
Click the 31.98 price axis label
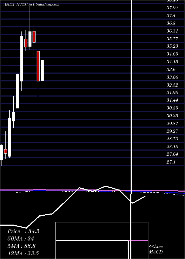pos(172,92)
